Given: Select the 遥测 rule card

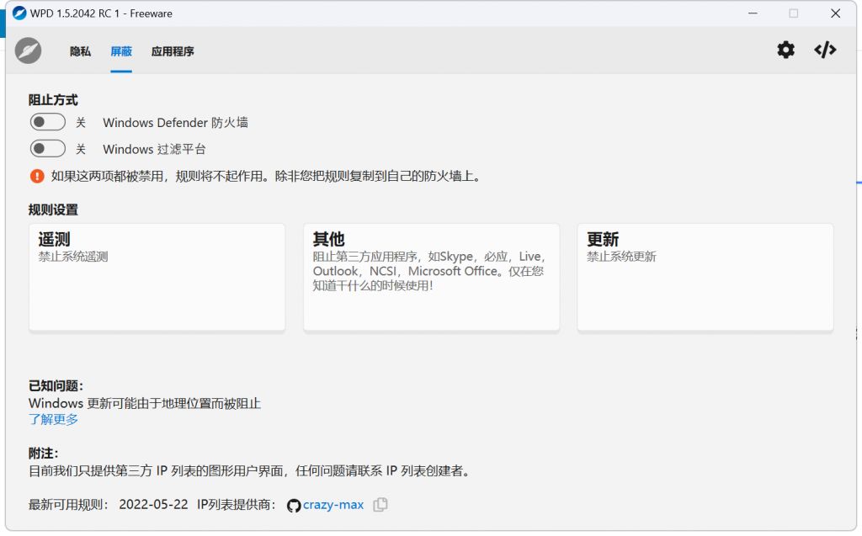Looking at the screenshot, I should (x=157, y=277).
